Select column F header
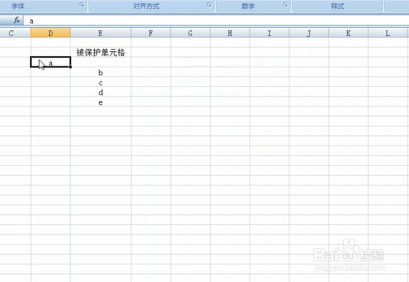This screenshot has height=282, width=409. point(151,33)
